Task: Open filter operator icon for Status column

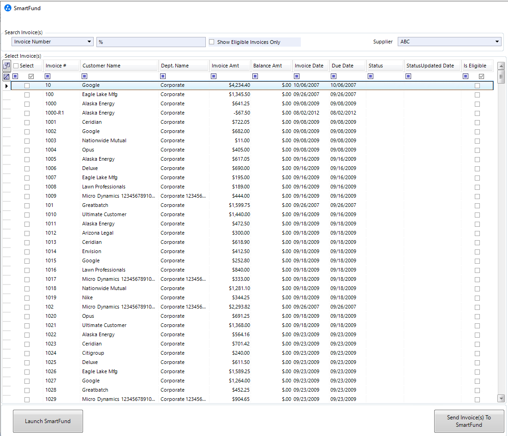Action: tap(371, 76)
